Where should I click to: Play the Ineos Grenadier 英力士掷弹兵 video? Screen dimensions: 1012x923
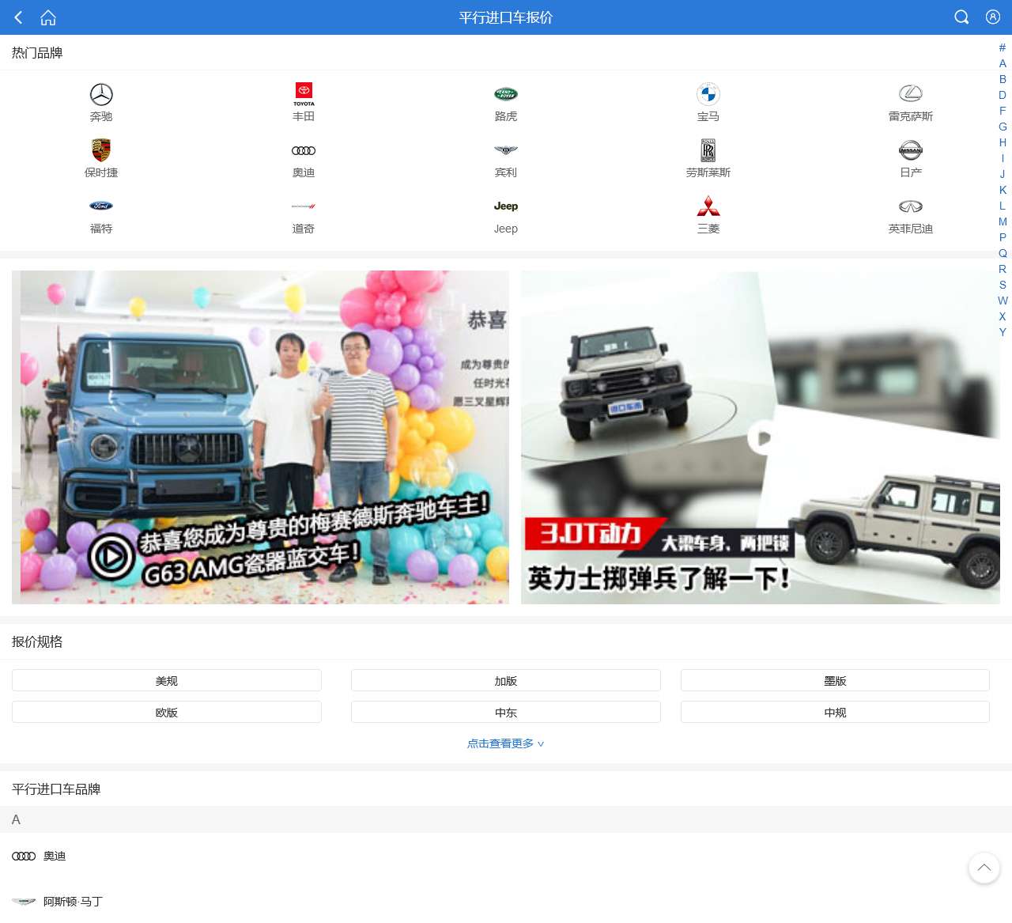[x=760, y=437]
